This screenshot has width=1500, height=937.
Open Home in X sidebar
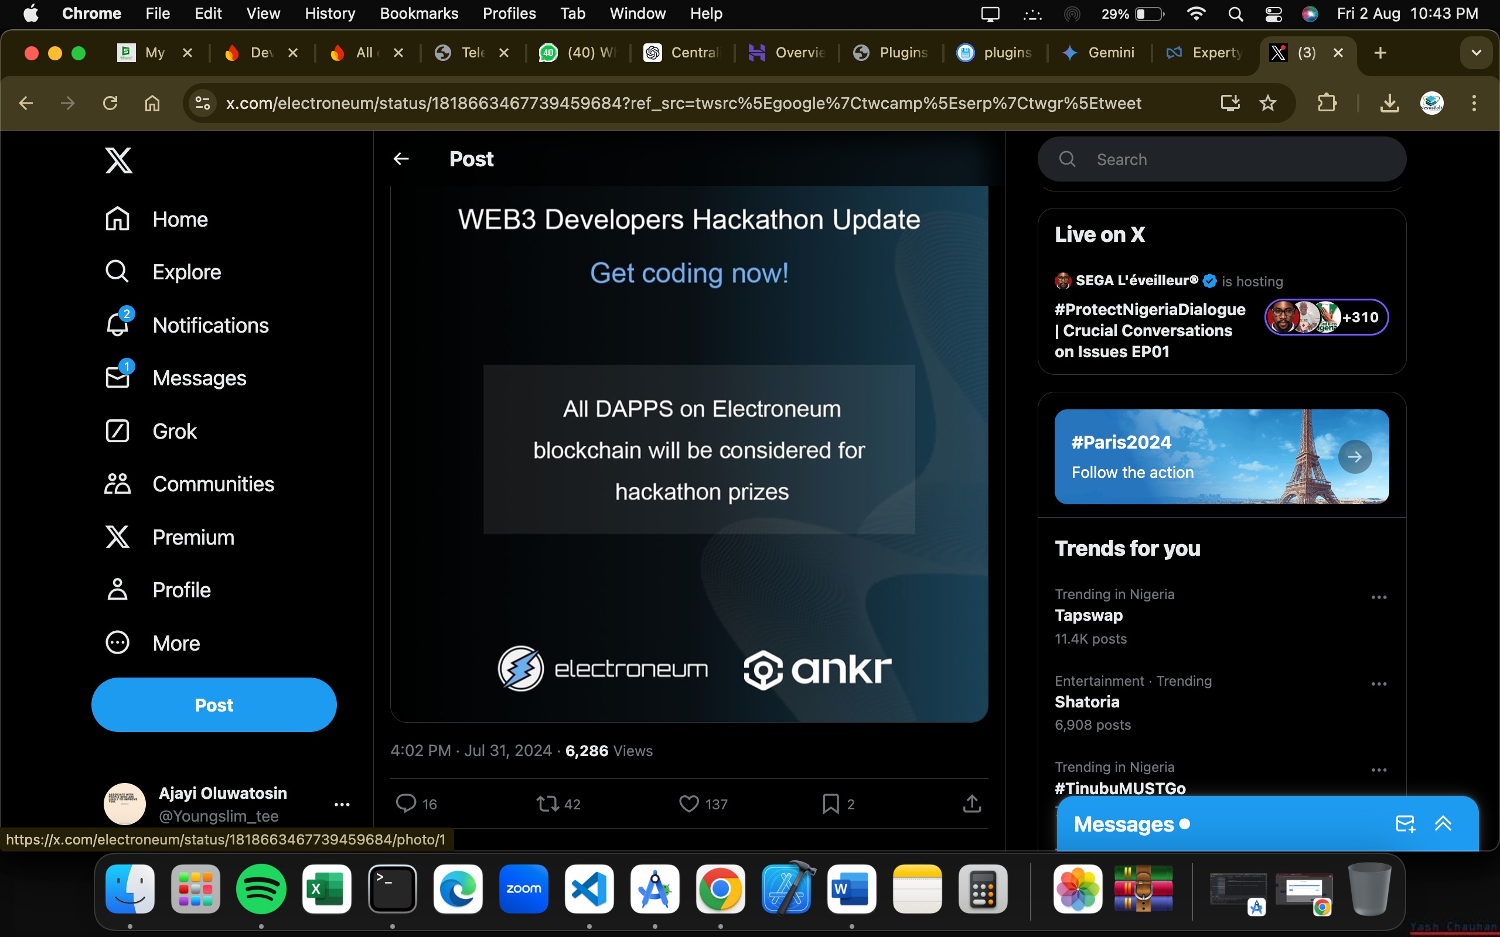click(156, 220)
